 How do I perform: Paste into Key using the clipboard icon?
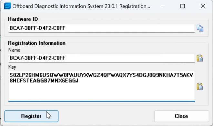(x=200, y=86)
